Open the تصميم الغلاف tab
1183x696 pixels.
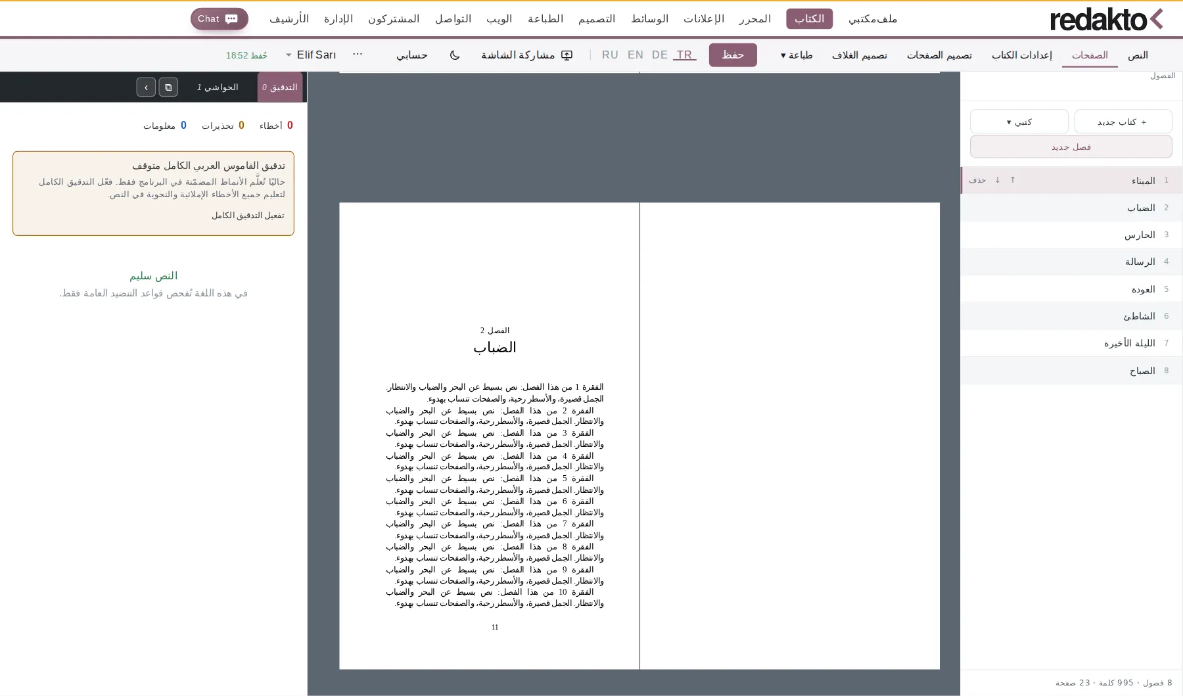[860, 55]
